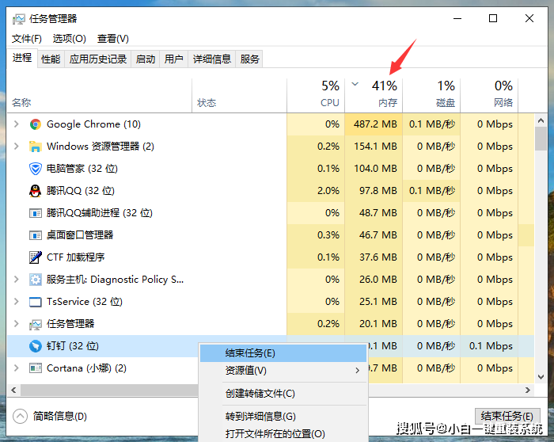Switch to the 服务 tab
This screenshot has width=554, height=442.
249,59
